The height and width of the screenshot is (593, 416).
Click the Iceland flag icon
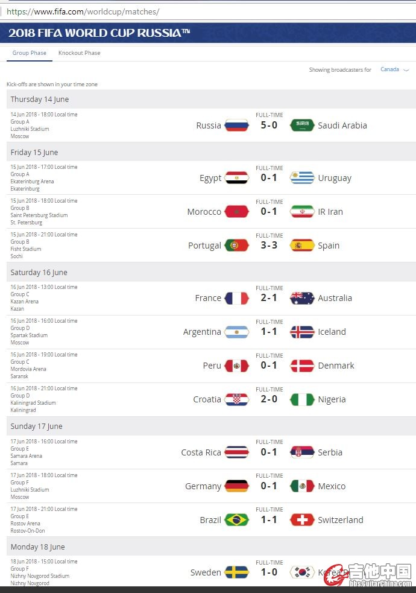pos(302,332)
